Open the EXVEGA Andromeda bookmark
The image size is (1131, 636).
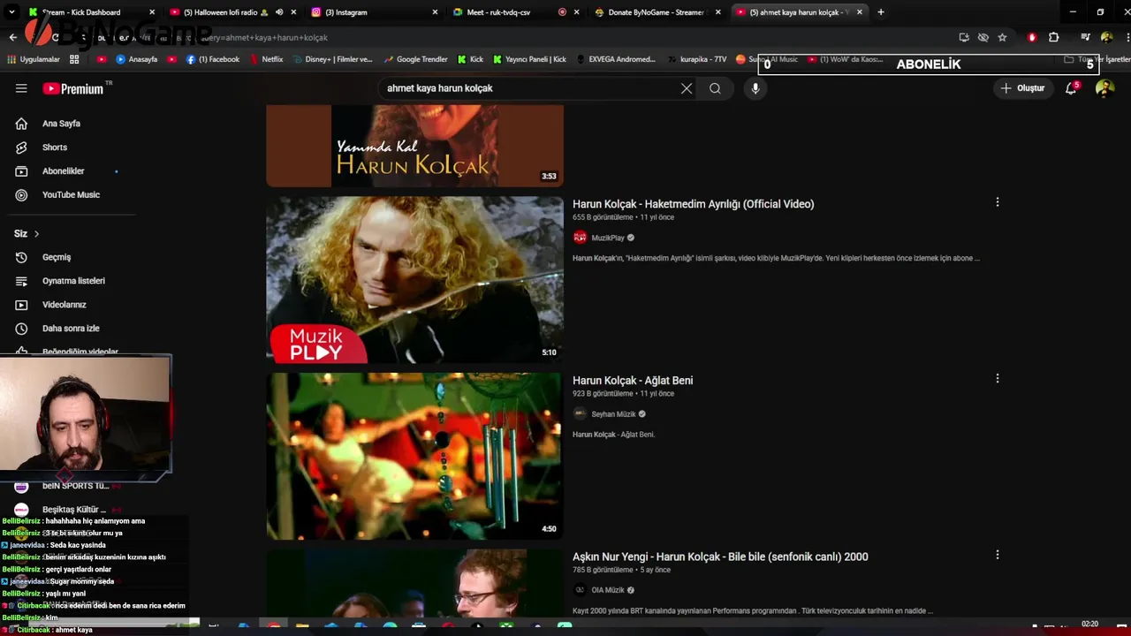coord(615,59)
